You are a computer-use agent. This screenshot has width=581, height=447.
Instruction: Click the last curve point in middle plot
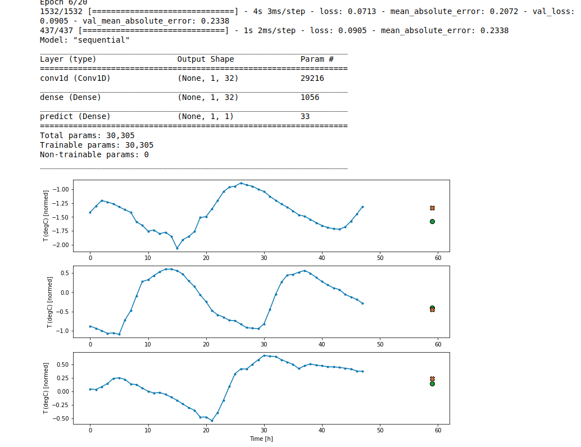[x=362, y=303]
